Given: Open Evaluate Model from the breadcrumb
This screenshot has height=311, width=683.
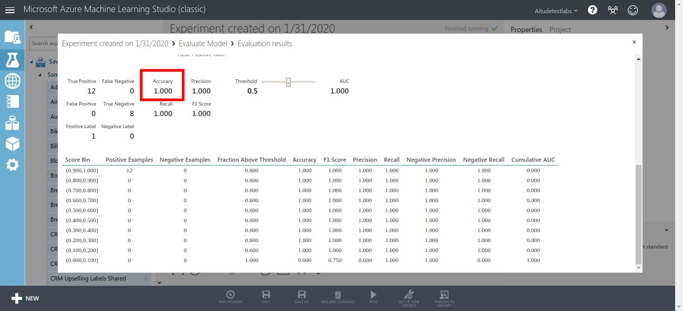Looking at the screenshot, I should (203, 44).
